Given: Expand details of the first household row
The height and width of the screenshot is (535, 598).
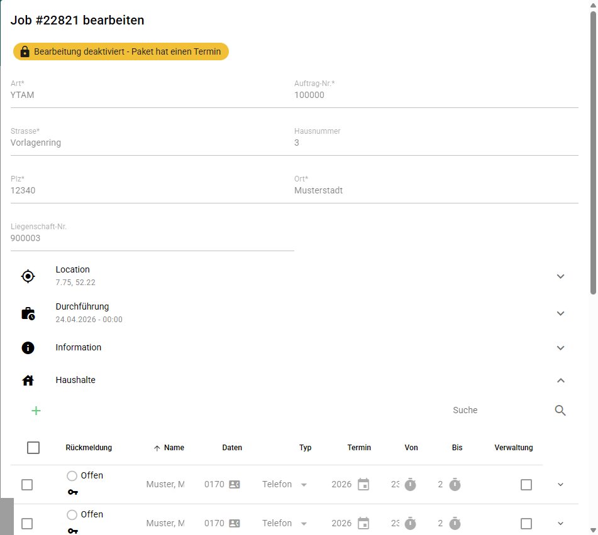Looking at the screenshot, I should (560, 485).
